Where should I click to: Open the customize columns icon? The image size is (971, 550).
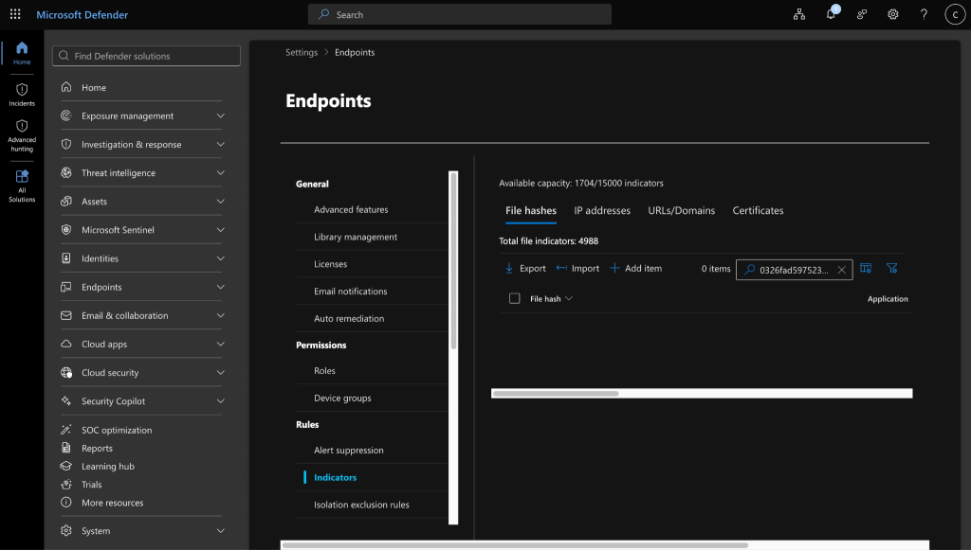(866, 268)
